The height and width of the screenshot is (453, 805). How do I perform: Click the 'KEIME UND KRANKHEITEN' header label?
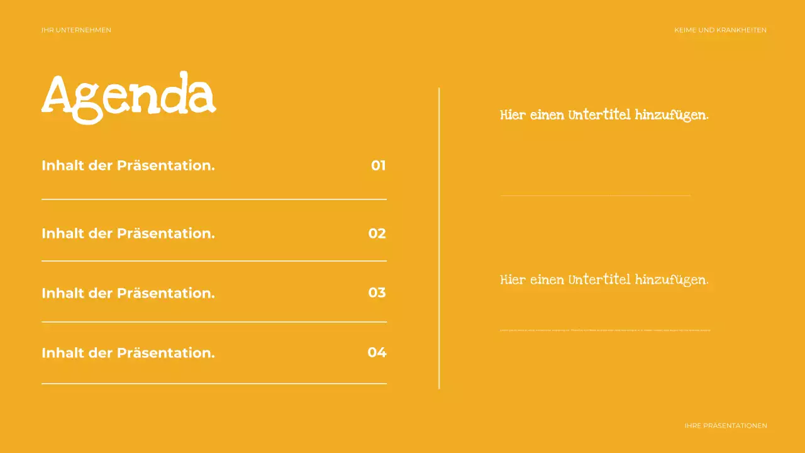(720, 30)
